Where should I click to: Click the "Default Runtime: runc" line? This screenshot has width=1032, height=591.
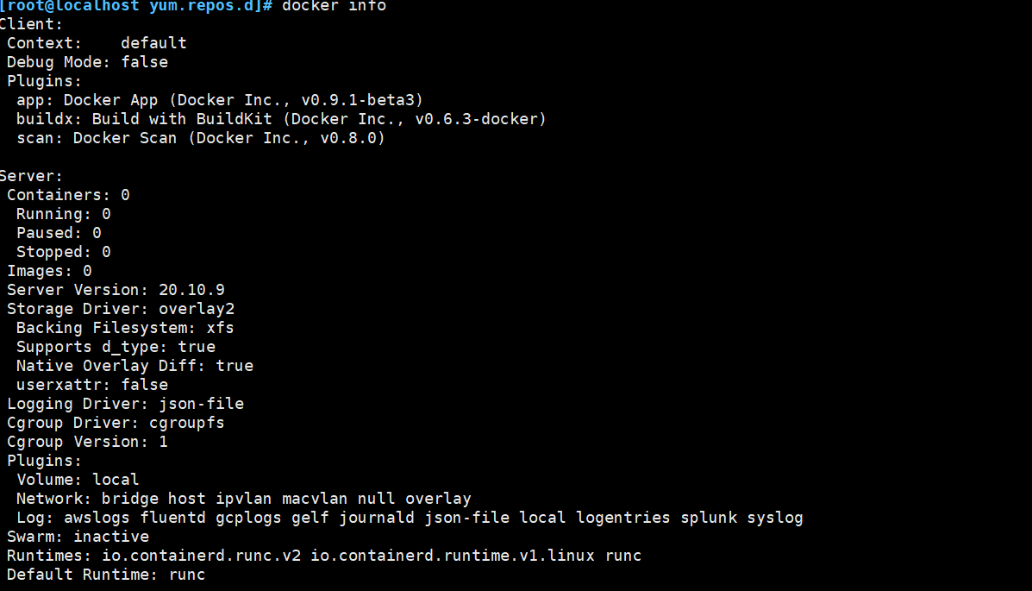[106, 575]
